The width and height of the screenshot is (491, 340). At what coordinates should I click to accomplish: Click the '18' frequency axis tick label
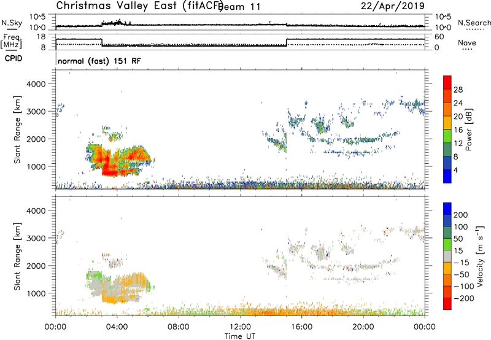(x=41, y=37)
